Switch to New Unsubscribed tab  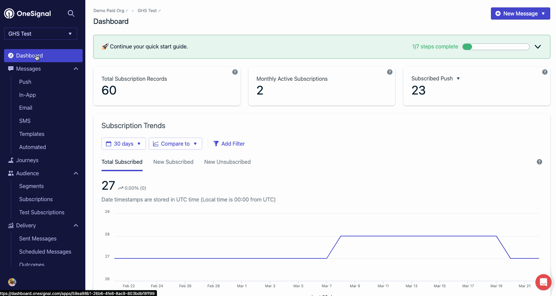(x=228, y=162)
